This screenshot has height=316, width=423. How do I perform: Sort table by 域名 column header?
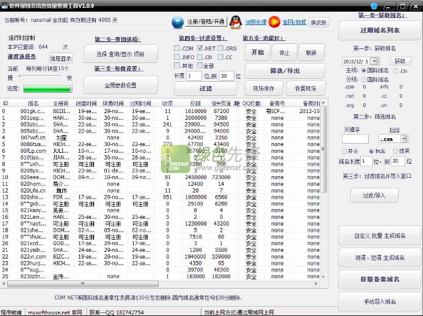pos(33,103)
